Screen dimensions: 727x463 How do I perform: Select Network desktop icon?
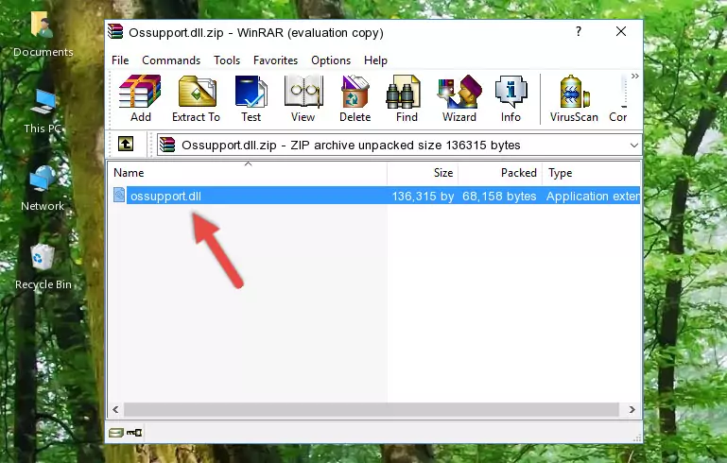click(x=43, y=188)
